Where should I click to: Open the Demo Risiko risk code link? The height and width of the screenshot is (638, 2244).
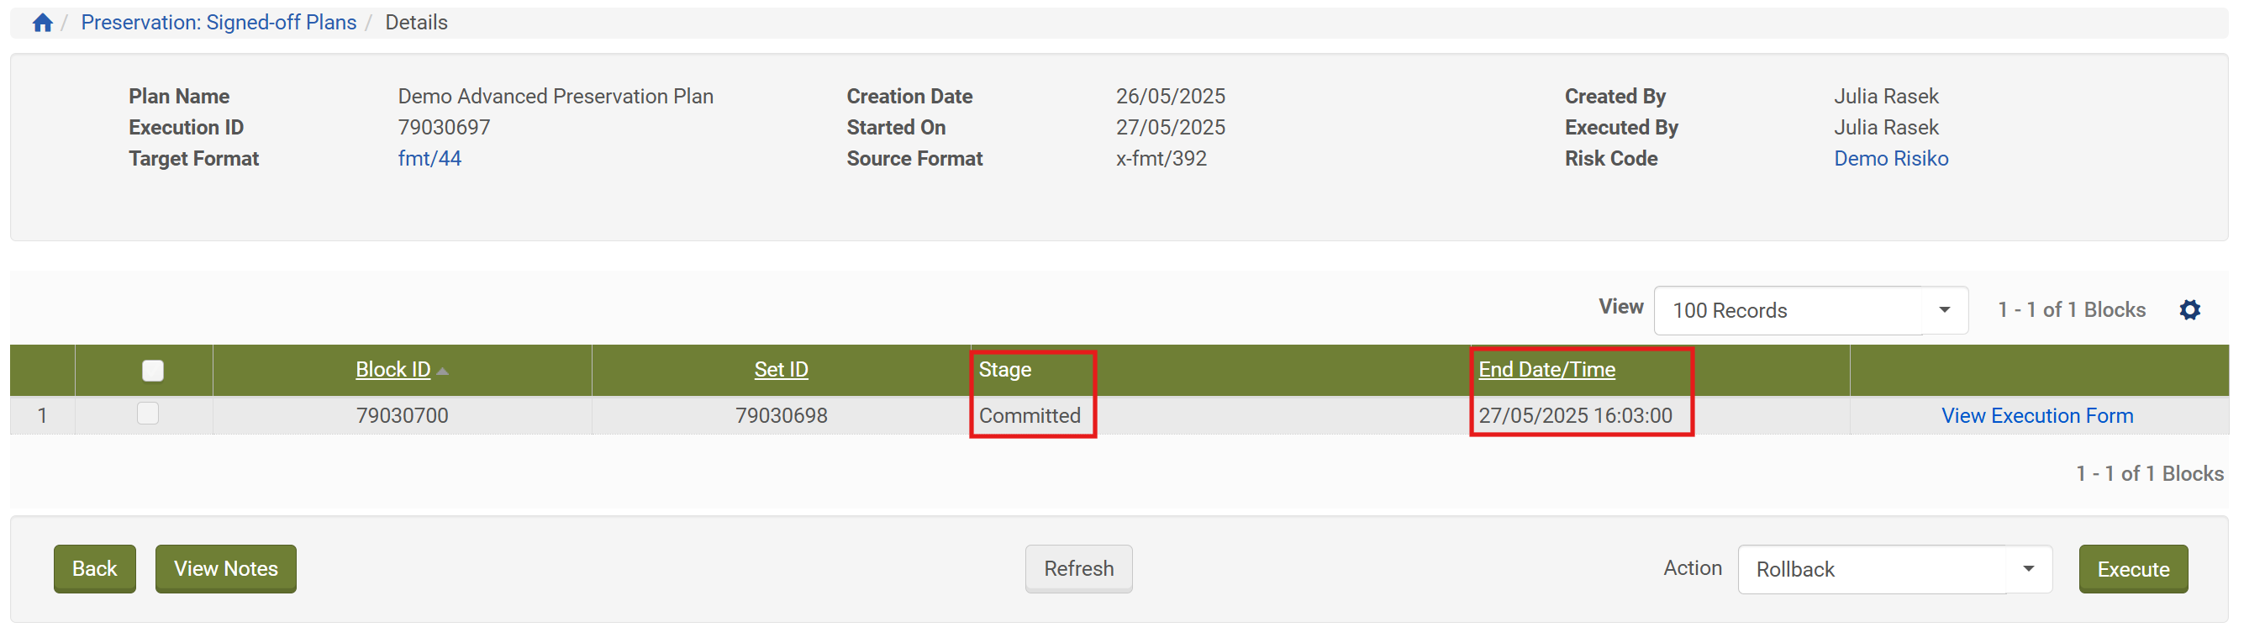[x=1890, y=159]
